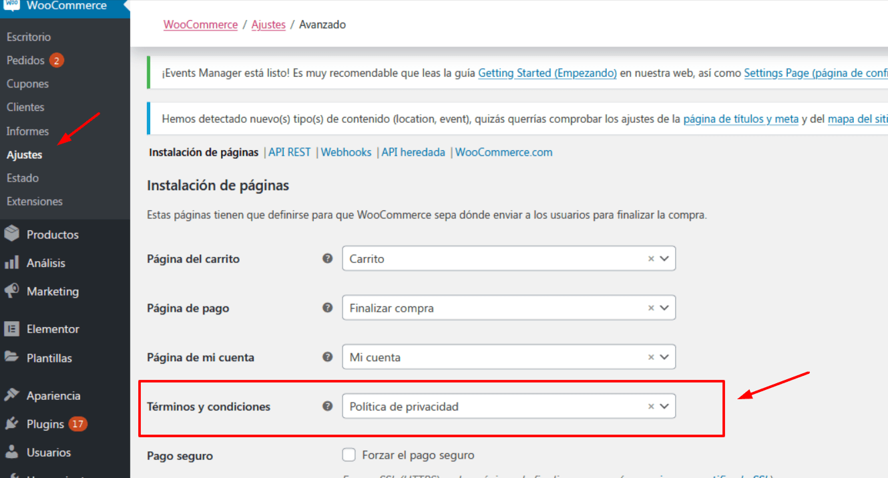Open Marketing menu item label

[53, 291]
